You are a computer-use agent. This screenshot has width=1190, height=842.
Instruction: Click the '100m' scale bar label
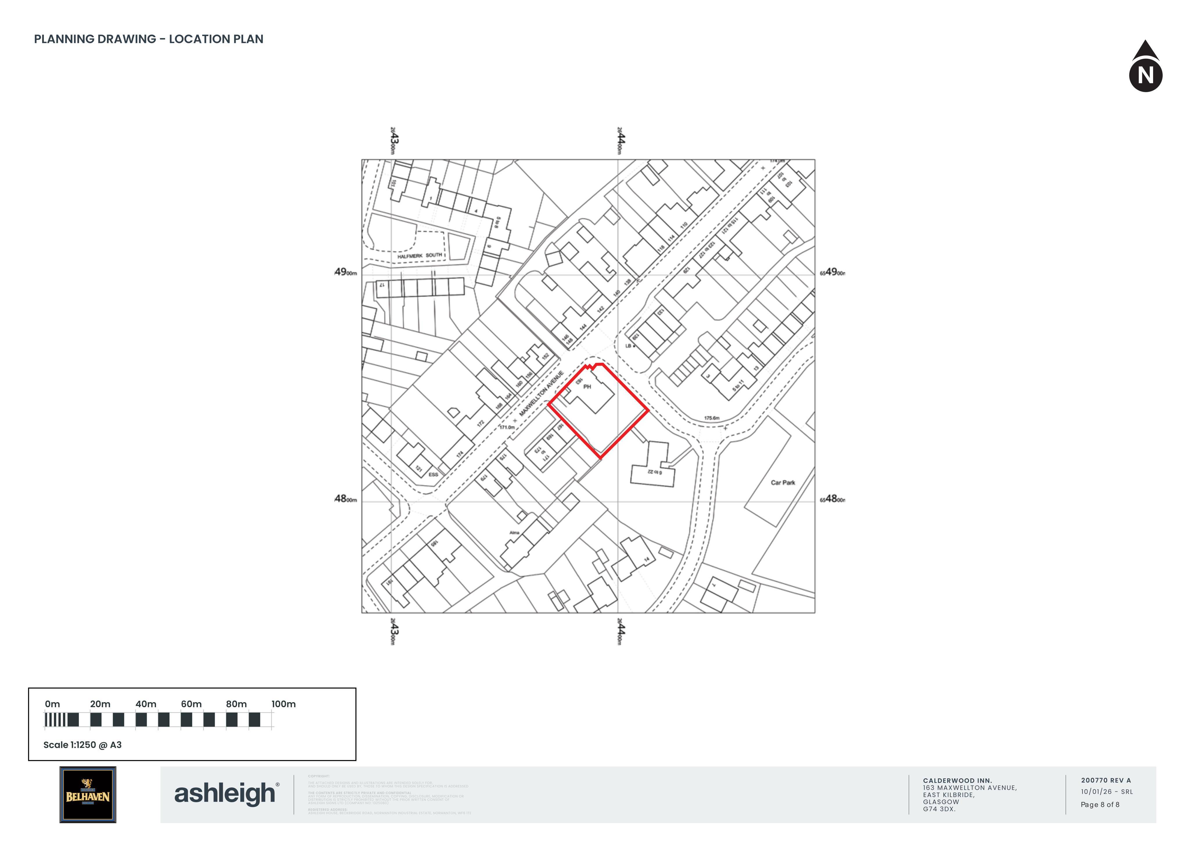click(x=284, y=704)
